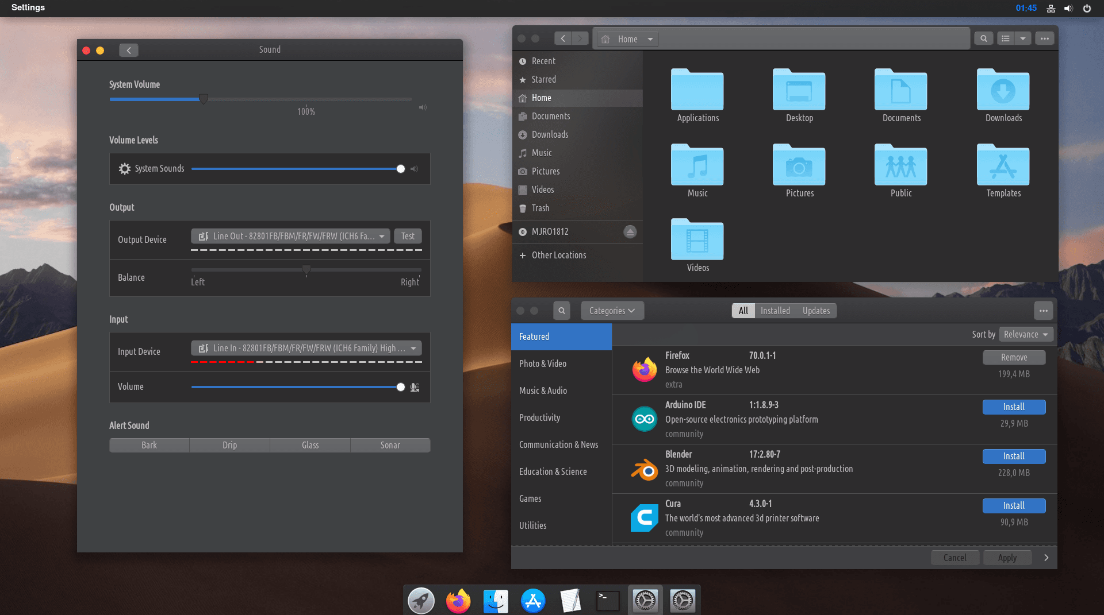Screen dimensions: 1104x615
Task: Click the search icon in file manager
Action: pos(984,38)
